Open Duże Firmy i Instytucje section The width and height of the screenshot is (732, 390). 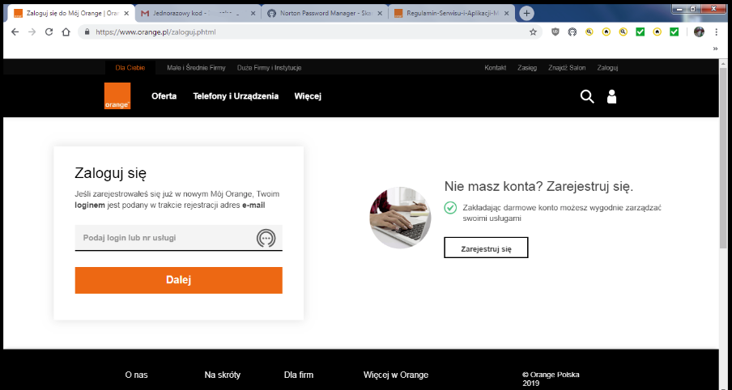pyautogui.click(x=269, y=68)
